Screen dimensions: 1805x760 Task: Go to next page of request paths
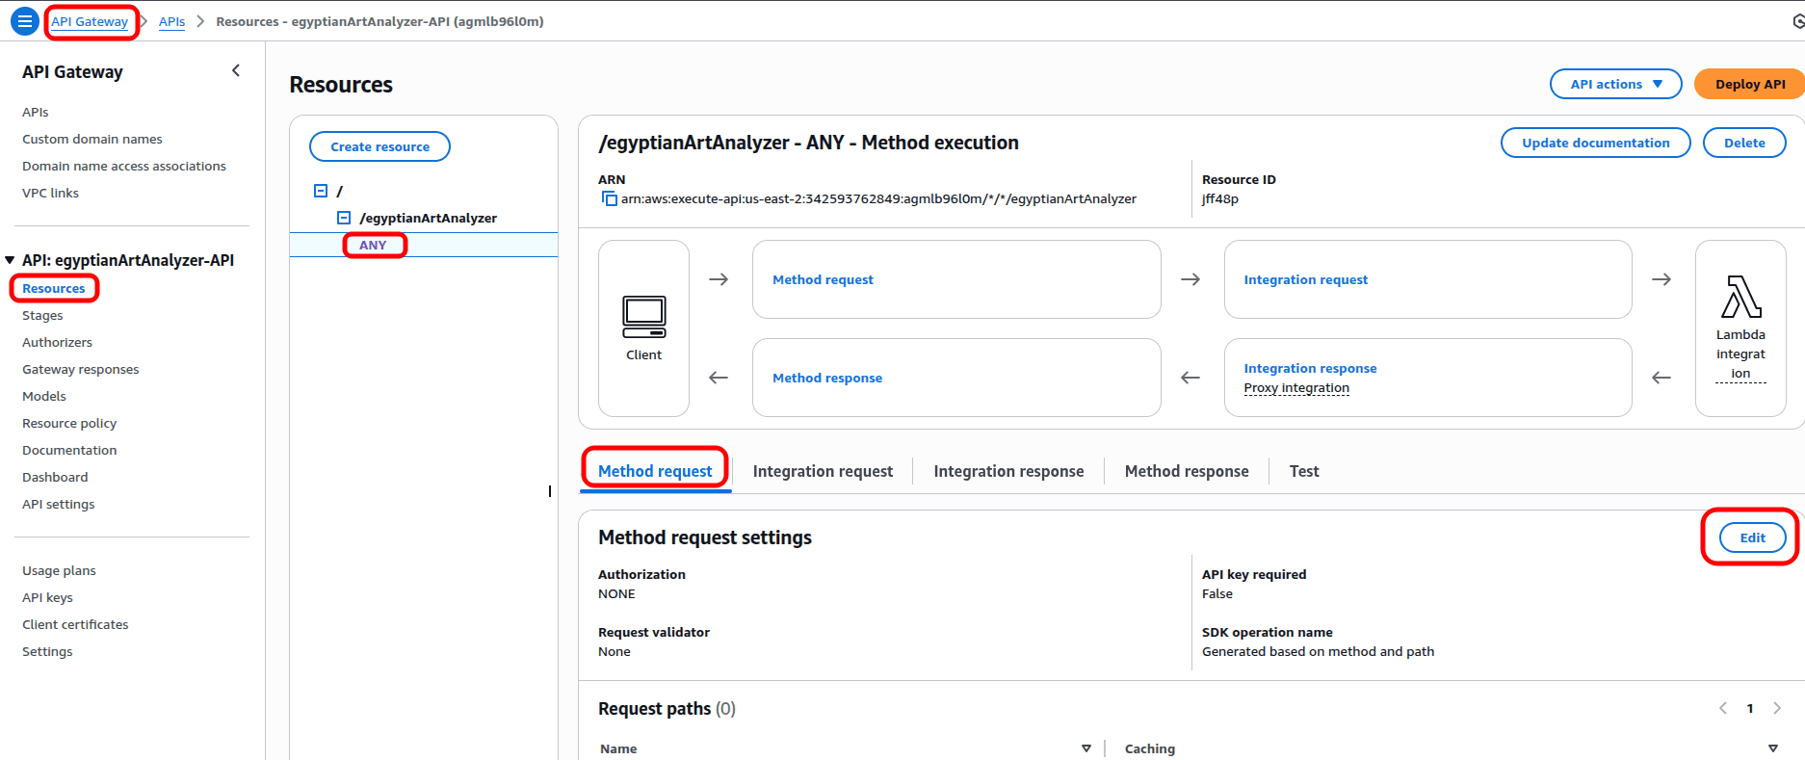(1777, 709)
